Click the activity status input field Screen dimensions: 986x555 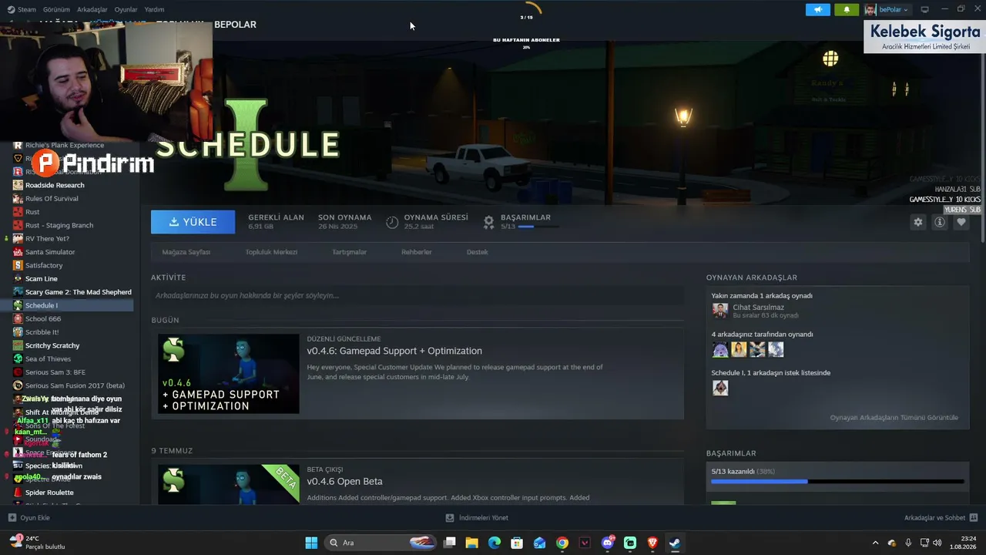418,295
